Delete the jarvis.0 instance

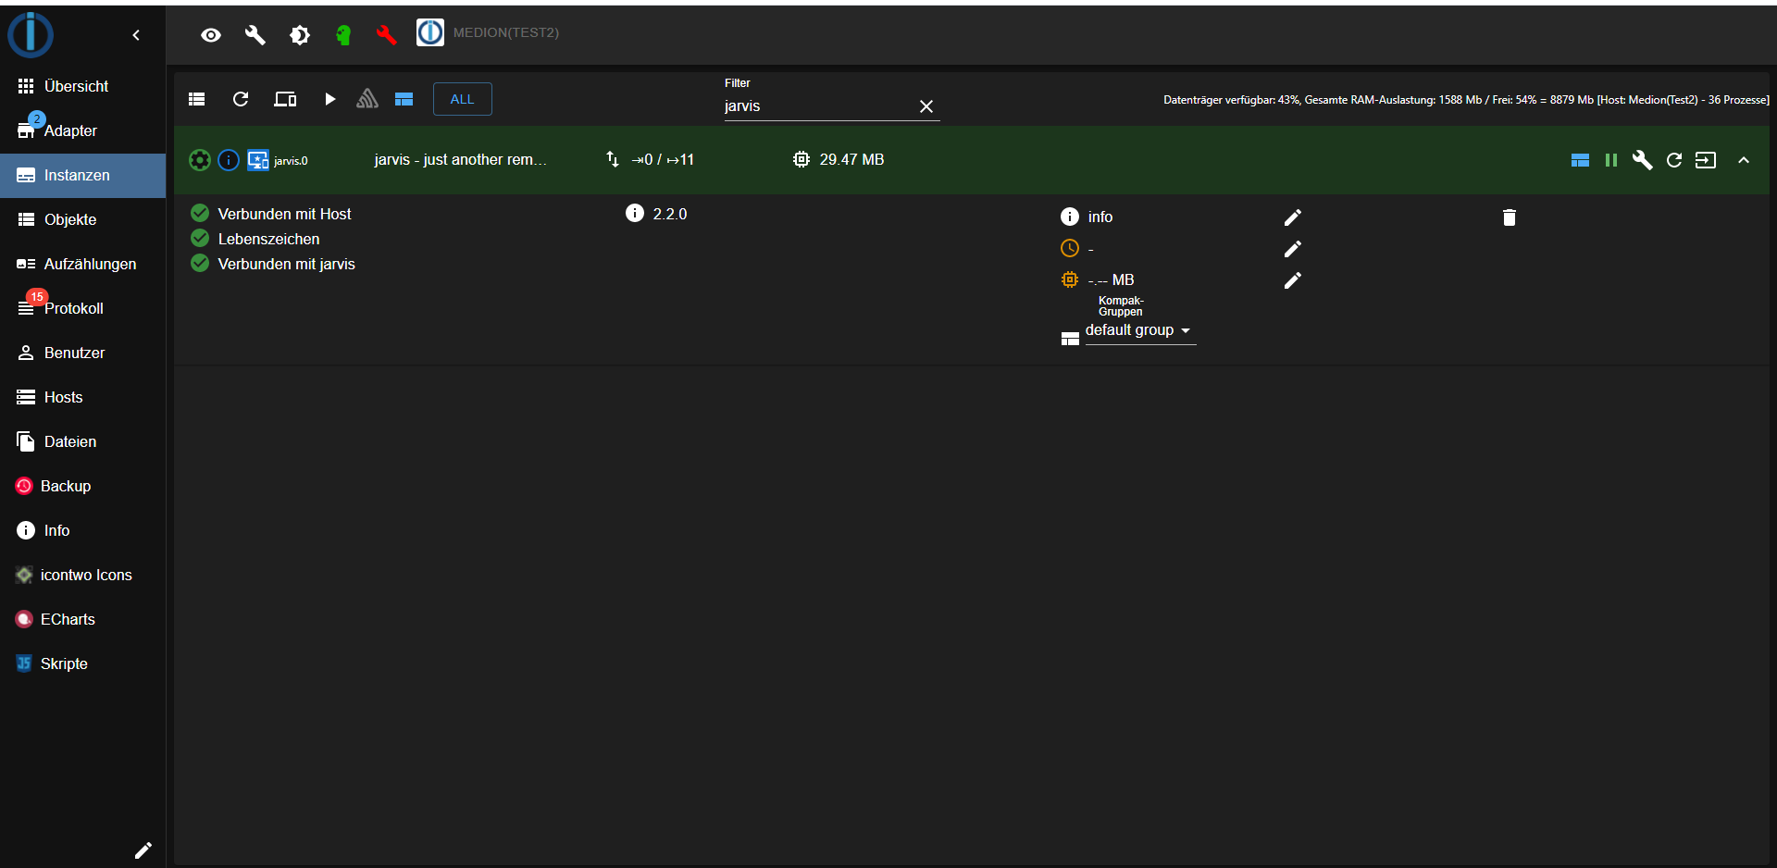click(x=1510, y=217)
